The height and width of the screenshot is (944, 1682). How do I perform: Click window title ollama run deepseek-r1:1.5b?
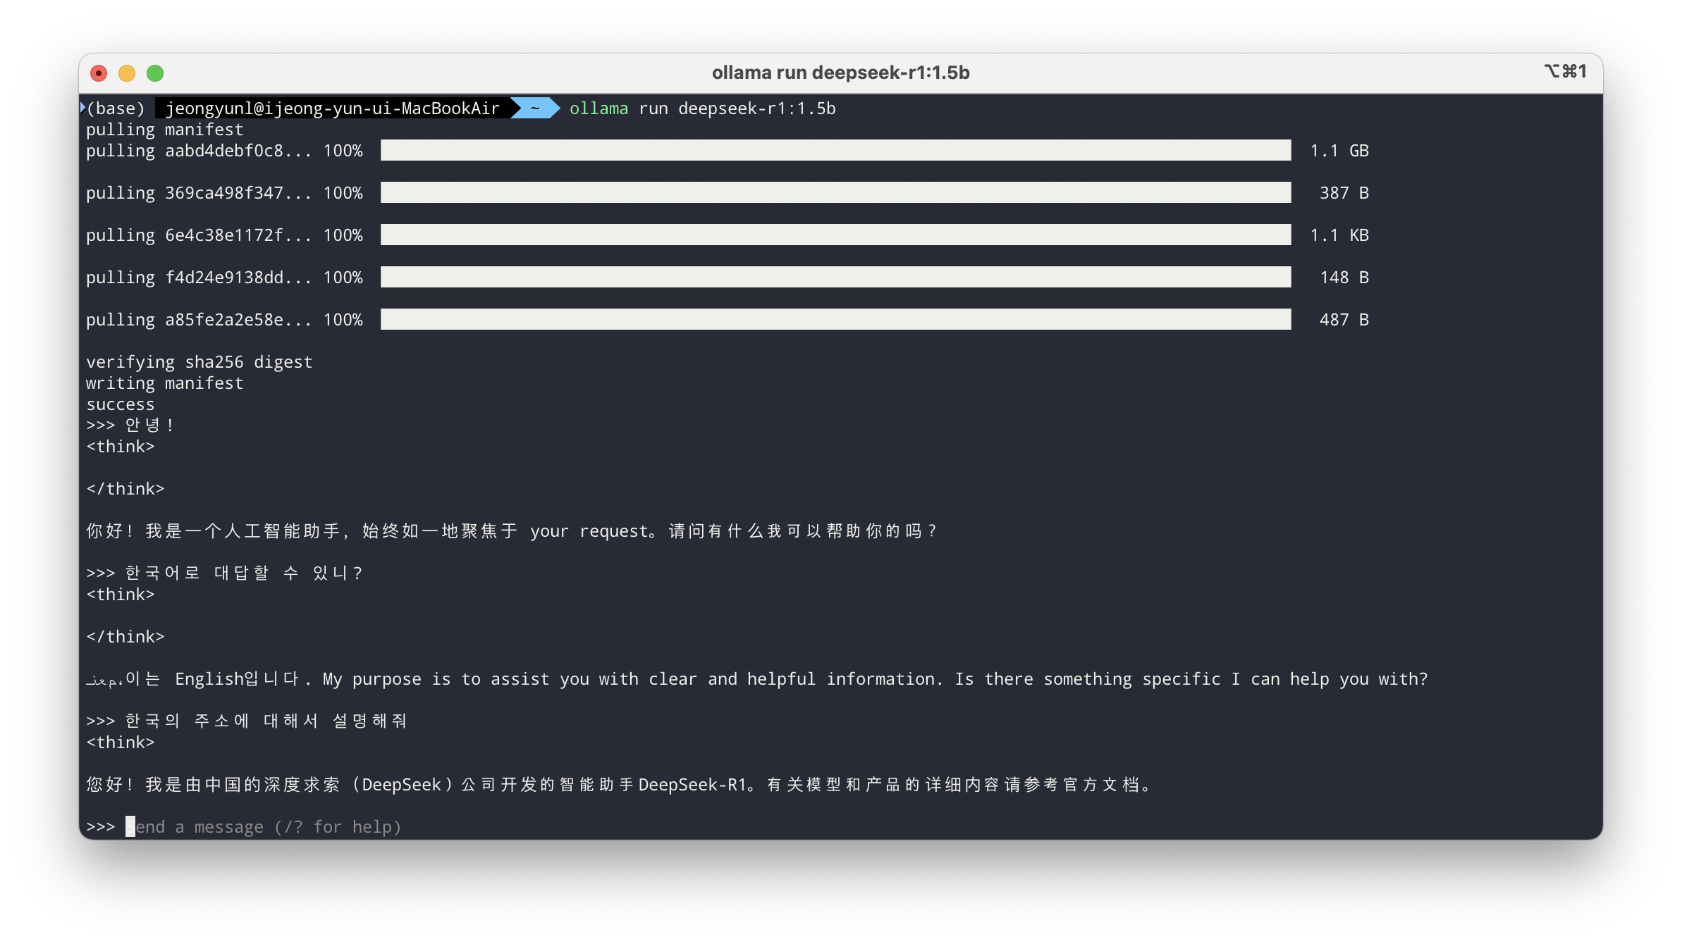click(x=840, y=73)
